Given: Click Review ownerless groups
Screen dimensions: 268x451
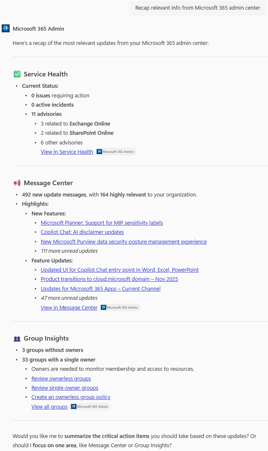Looking at the screenshot, I should click(61, 378).
